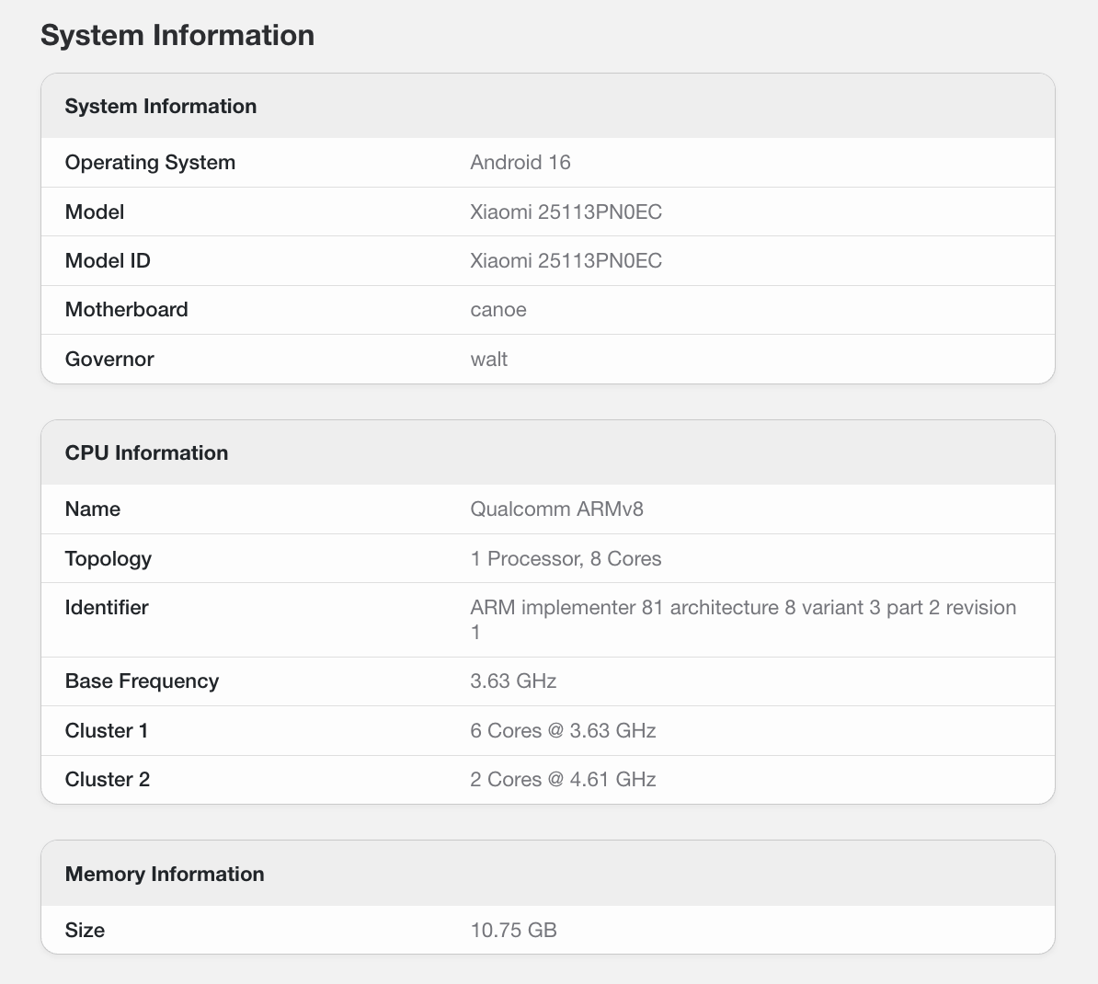Select the Base Frequency row label
The width and height of the screenshot is (1098, 984).
pyautogui.click(x=142, y=681)
